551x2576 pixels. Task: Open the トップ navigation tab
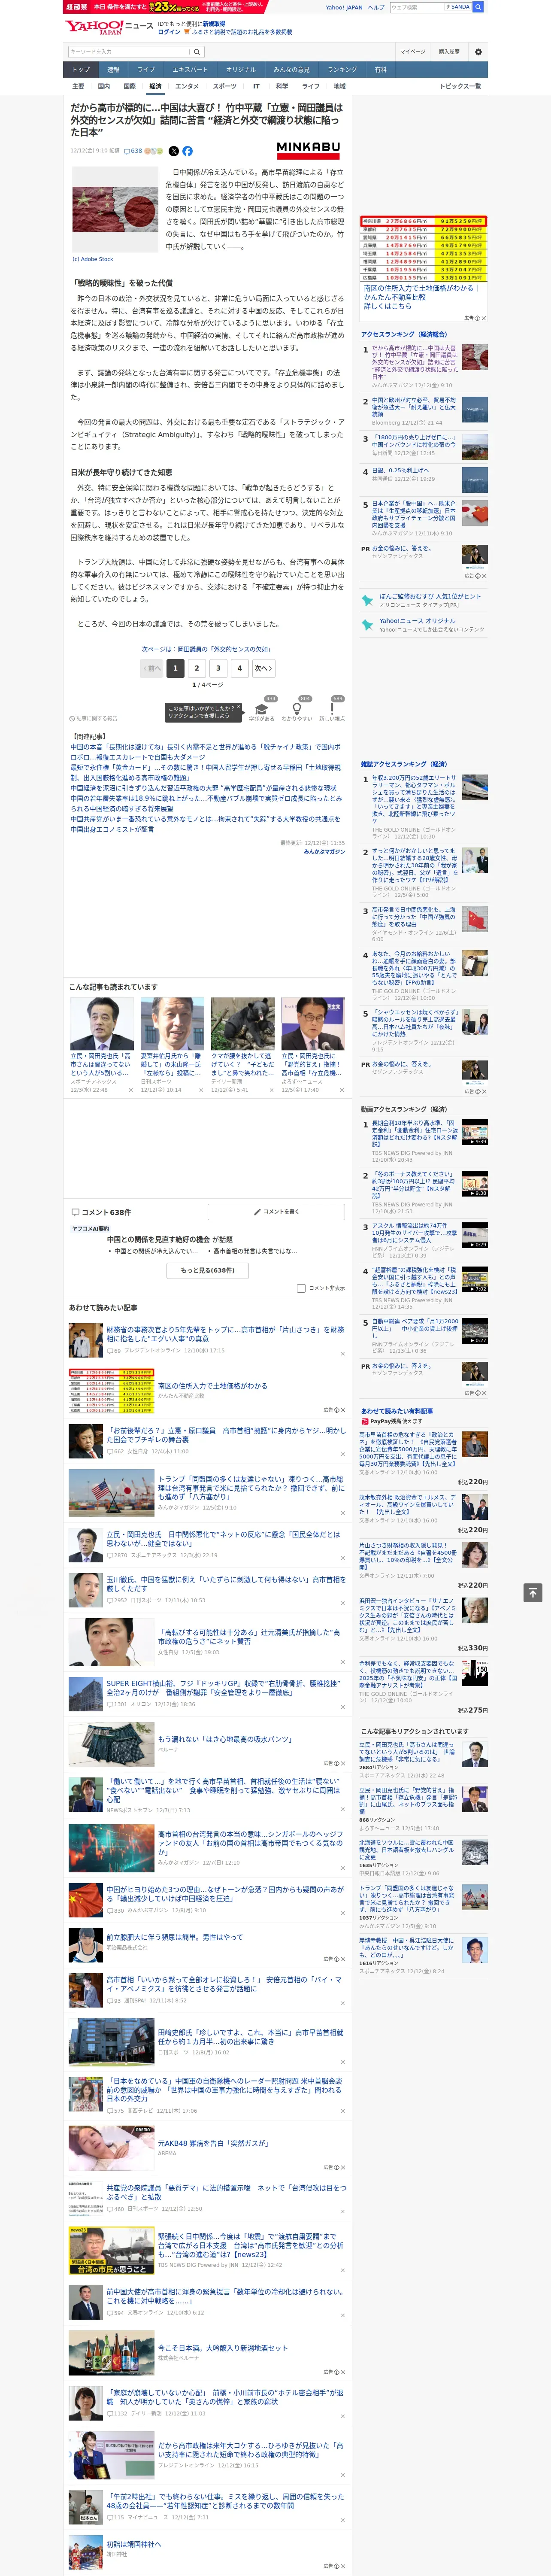81,70
